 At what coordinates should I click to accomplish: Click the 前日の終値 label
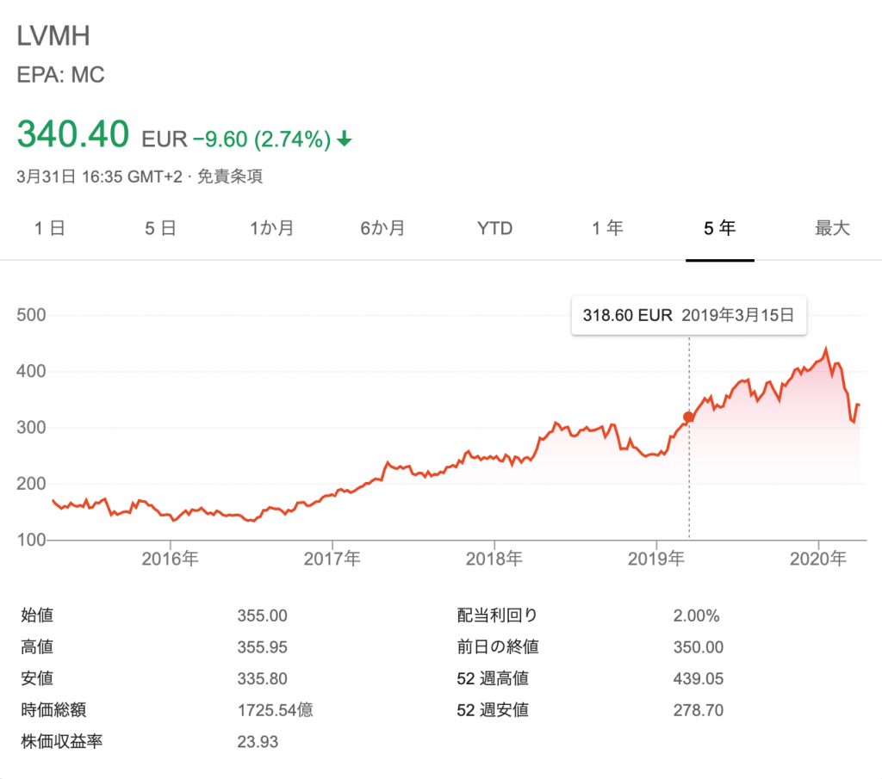498,647
